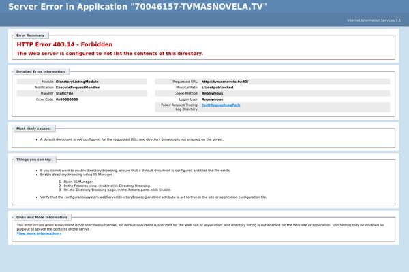Click the Notification field label
Viewport: 409px width, 272px height.
pyautogui.click(x=44, y=88)
